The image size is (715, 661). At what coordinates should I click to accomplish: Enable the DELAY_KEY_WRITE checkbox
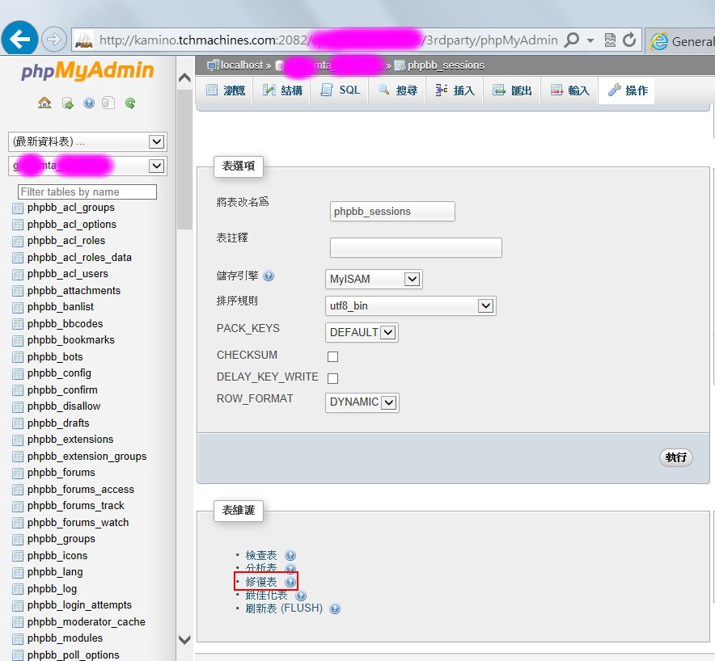[333, 378]
